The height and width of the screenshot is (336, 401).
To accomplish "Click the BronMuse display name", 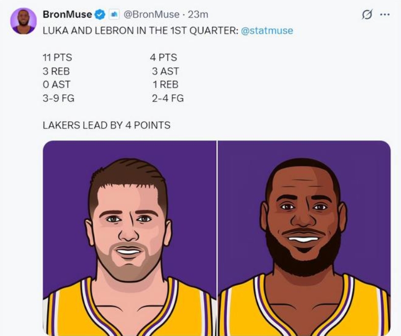I will 67,15.
